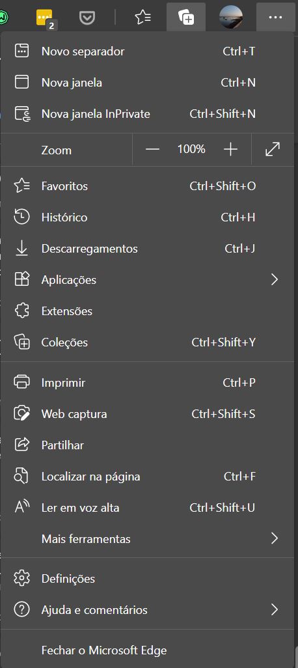Expand Ajuda e comentários submenu

[x=147, y=609]
